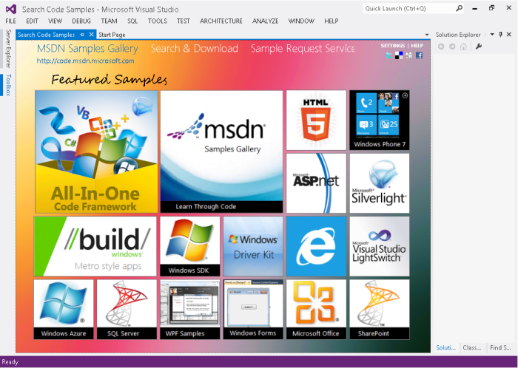Open the code.msdn.microsoft.com URL link
Screen dimensions: 518x368
coord(85,61)
